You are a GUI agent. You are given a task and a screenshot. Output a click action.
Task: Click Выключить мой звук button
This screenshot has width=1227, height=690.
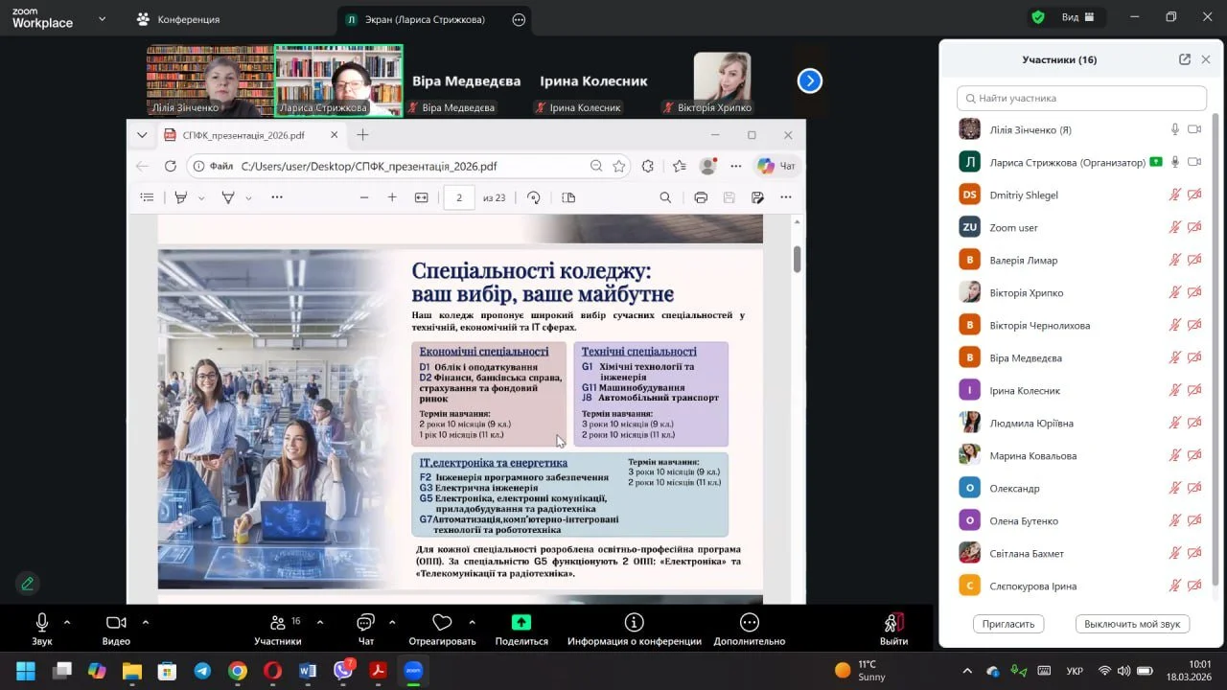coord(1132,624)
